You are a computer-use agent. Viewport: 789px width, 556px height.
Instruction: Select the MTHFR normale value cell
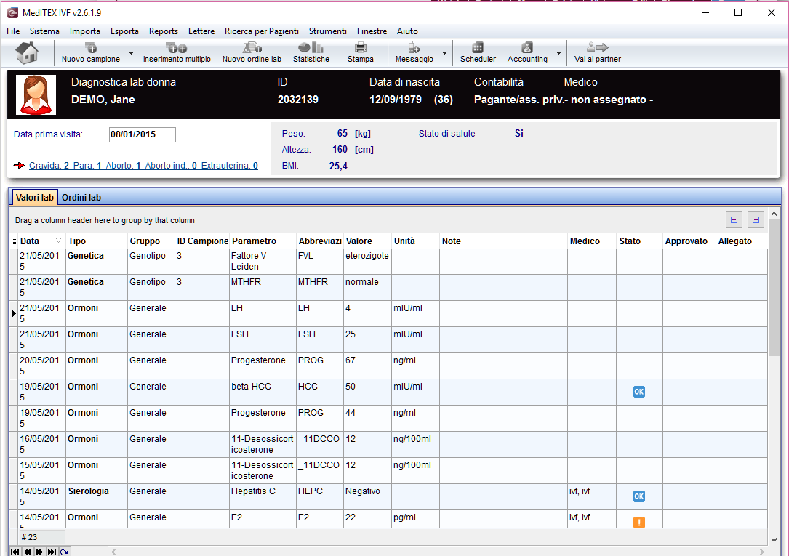(367, 287)
